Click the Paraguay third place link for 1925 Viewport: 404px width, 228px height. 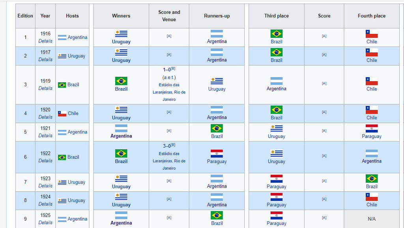tap(276, 223)
